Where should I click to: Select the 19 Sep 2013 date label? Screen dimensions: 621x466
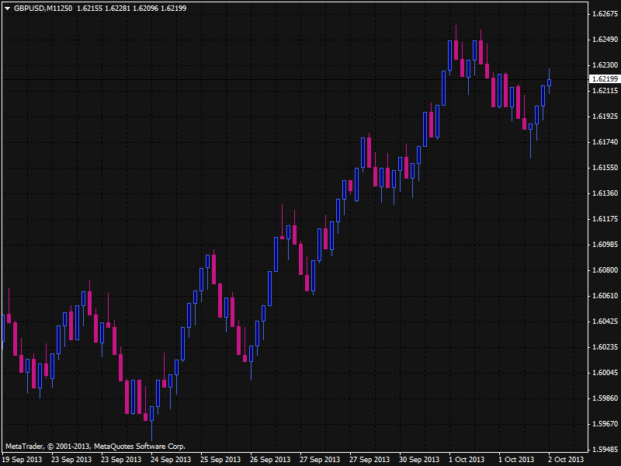(x=22, y=459)
